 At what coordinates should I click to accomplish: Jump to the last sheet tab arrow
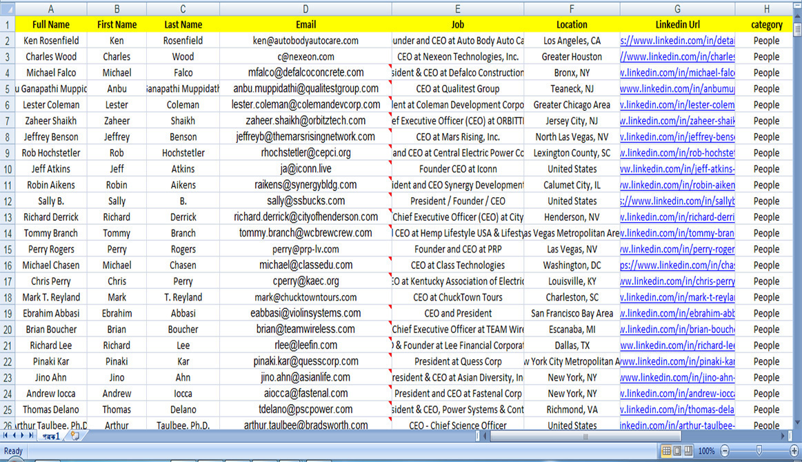click(31, 435)
